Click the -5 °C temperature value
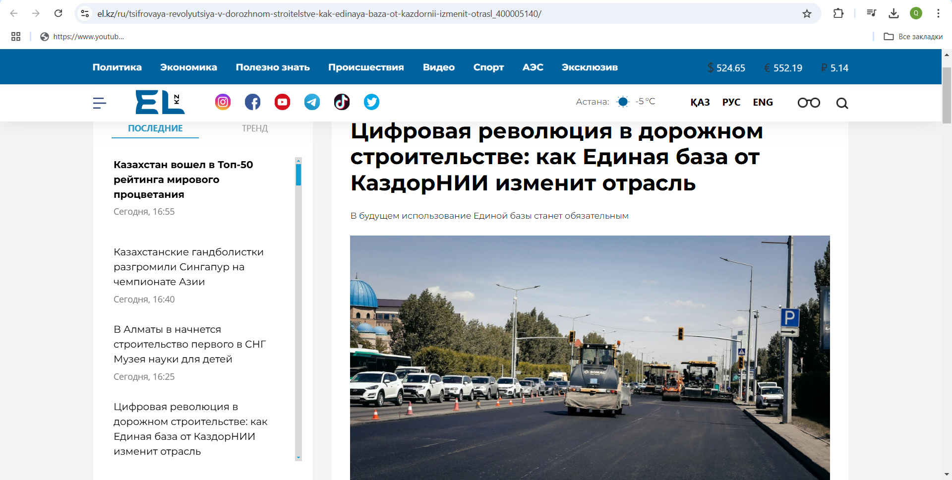 (x=646, y=101)
